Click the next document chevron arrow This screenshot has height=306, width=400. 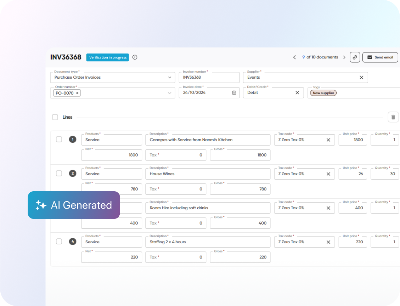click(x=344, y=57)
